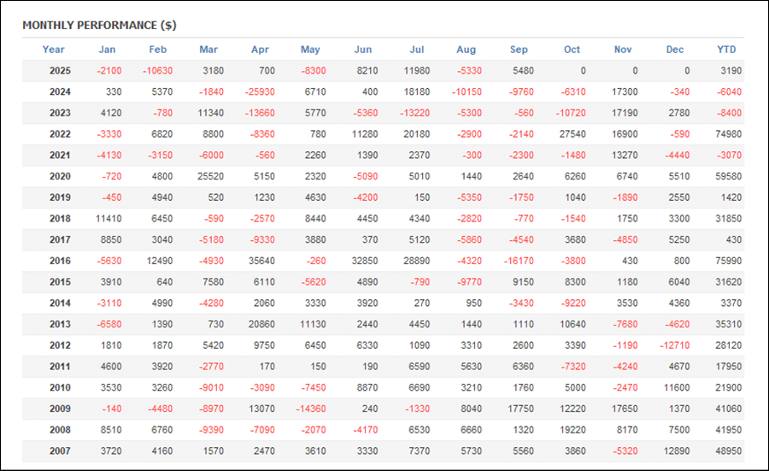Click the YTD column header
Image resolution: width=769 pixels, height=471 pixels.
(726, 50)
